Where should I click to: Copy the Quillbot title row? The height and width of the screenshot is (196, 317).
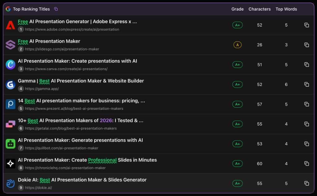pyautogui.click(x=306, y=144)
